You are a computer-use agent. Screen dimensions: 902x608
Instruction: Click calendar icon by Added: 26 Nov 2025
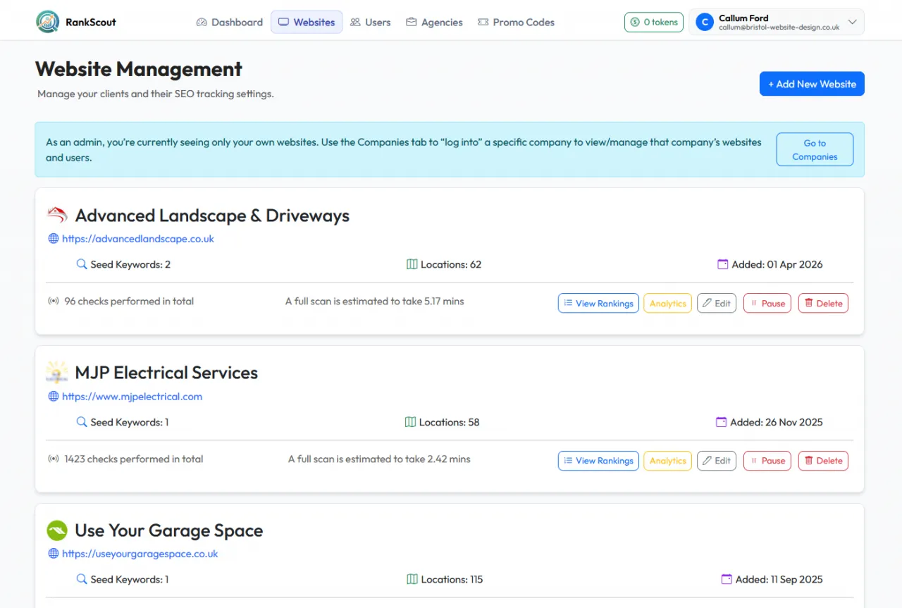click(x=721, y=422)
